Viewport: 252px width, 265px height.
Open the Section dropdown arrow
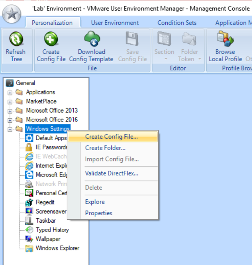(x=166, y=59)
